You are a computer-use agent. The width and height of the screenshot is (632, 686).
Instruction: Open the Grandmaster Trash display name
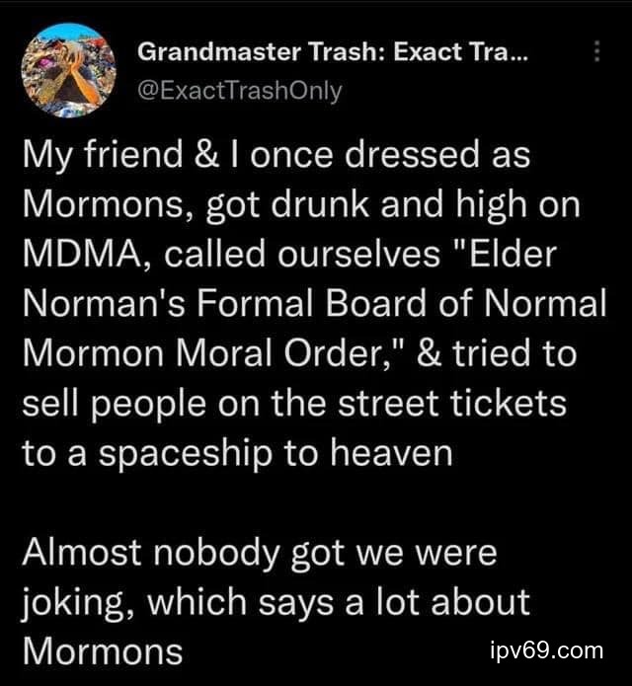(332, 52)
